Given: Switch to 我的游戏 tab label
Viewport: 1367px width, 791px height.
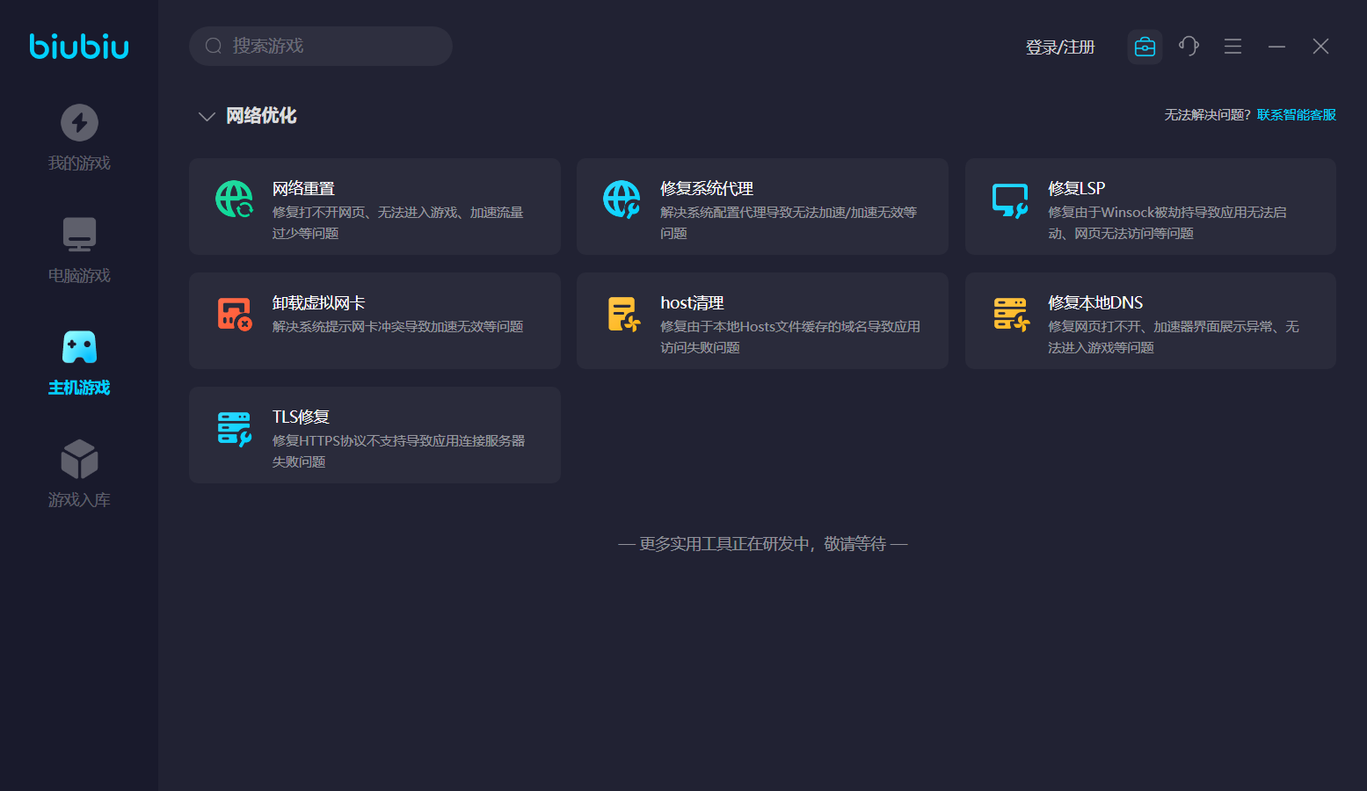Looking at the screenshot, I should (79, 163).
